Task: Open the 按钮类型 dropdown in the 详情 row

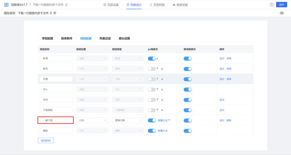Action: click(x=128, y=79)
